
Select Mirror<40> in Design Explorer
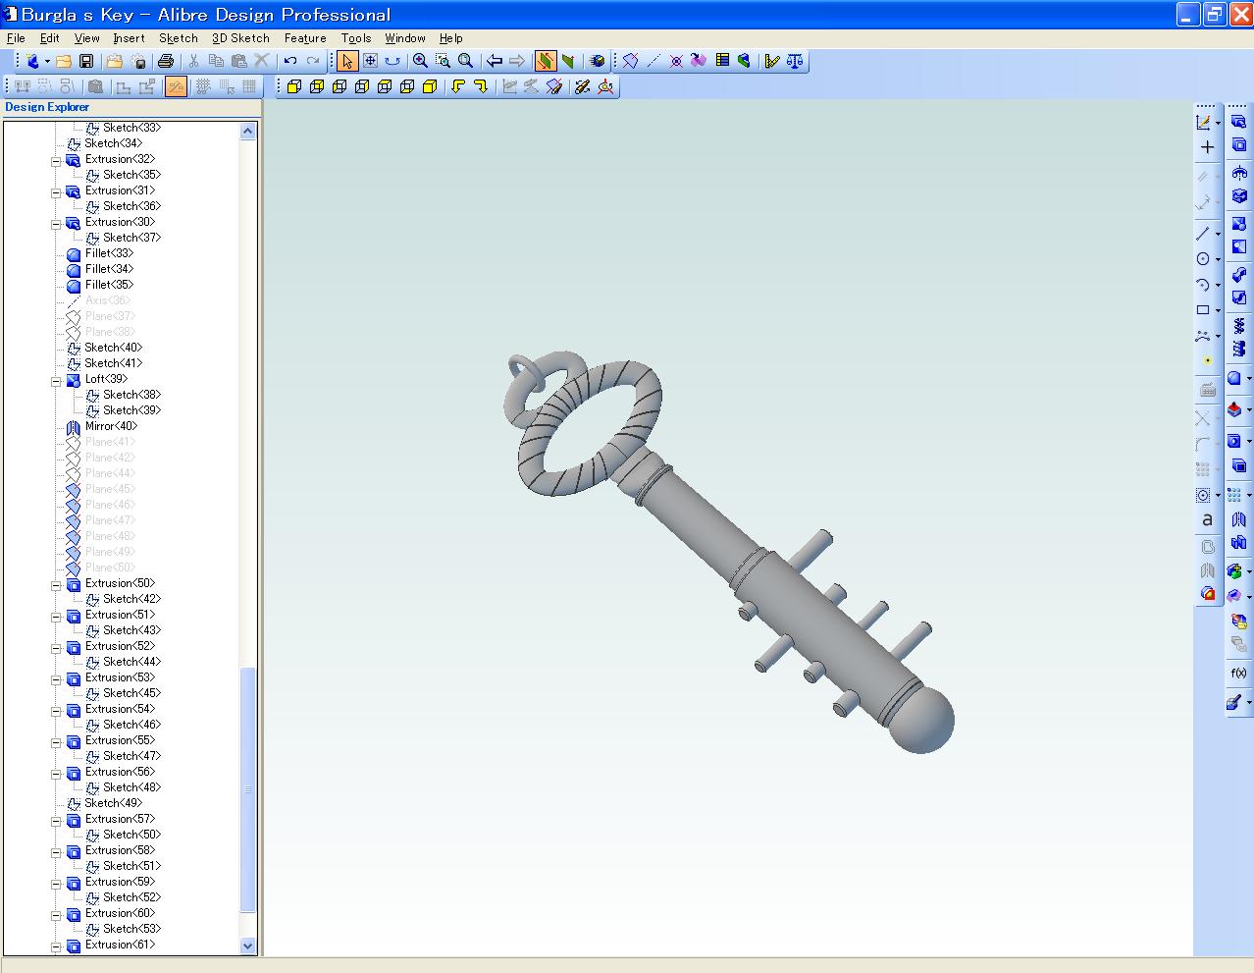click(x=111, y=426)
